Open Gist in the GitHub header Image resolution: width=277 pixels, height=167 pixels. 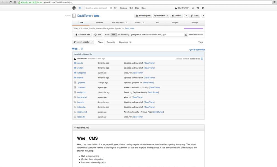click(131, 8)
